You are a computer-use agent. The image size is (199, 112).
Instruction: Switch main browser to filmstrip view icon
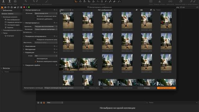(44, 103)
